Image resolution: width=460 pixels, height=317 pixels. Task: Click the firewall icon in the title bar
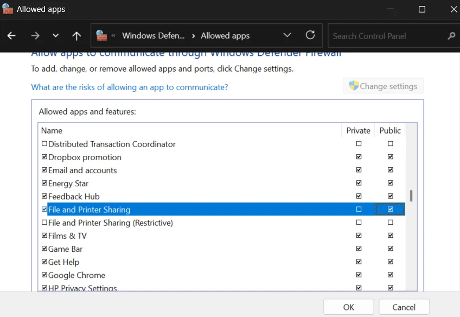[8, 9]
